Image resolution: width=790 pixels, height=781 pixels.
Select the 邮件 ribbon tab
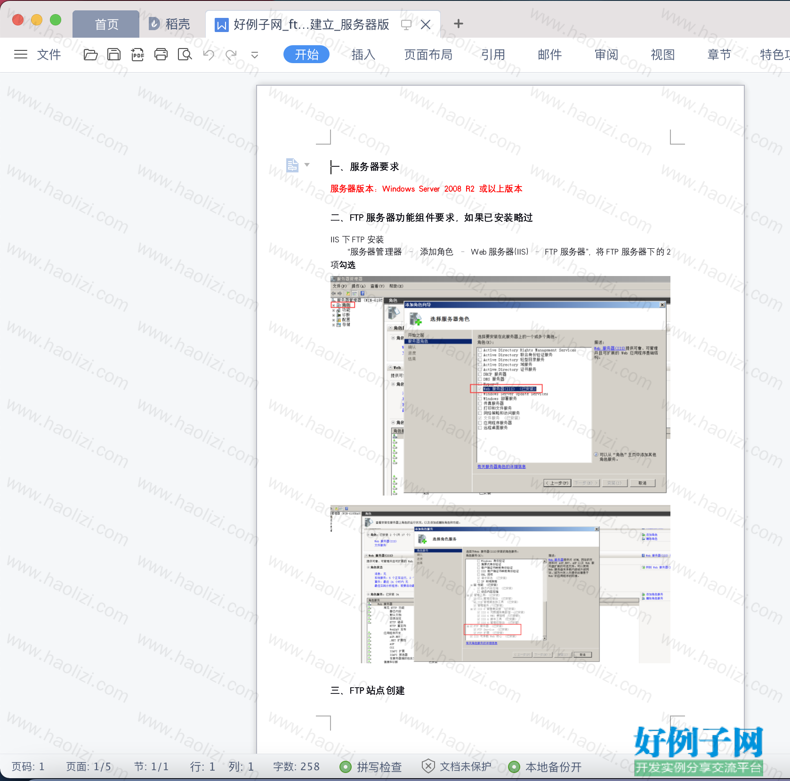pyautogui.click(x=550, y=55)
